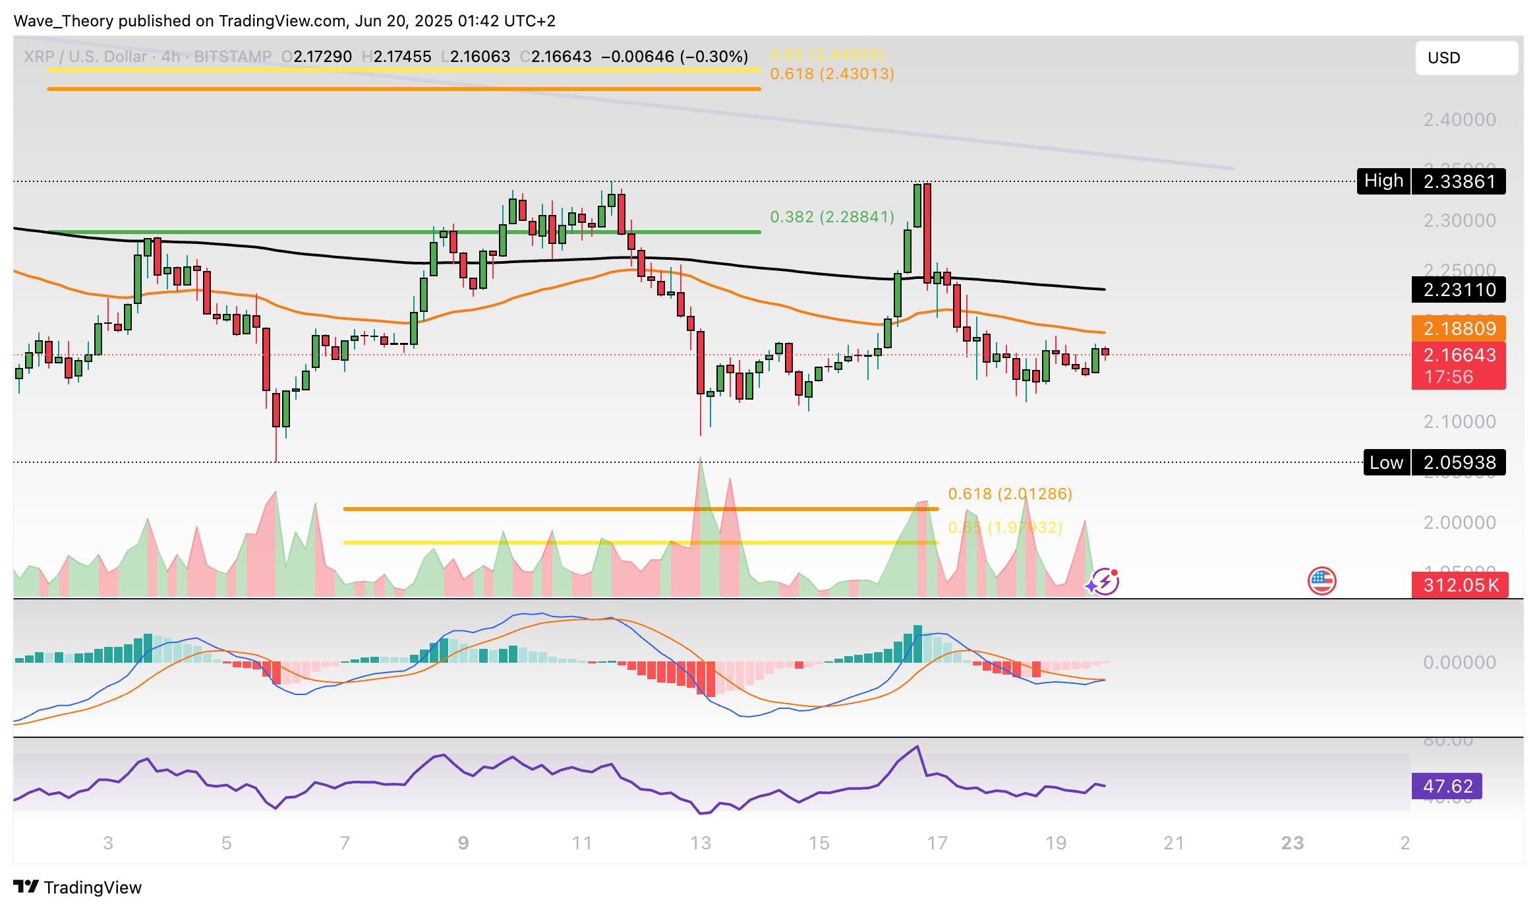Click the Low 2.05938 price label

coord(1434,463)
